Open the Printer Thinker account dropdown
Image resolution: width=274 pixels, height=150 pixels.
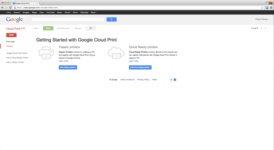[262, 19]
